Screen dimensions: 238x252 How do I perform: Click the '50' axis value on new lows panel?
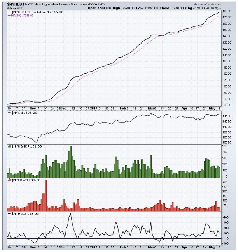point(226,205)
